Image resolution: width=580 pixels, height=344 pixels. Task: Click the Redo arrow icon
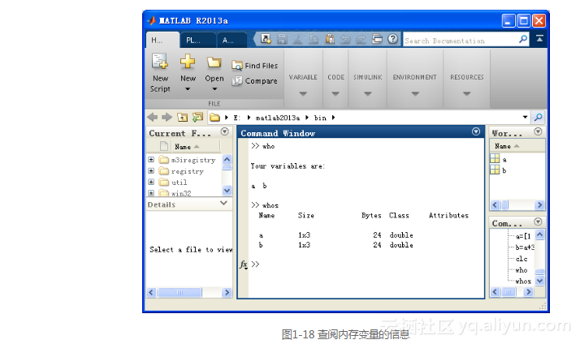[x=361, y=39]
